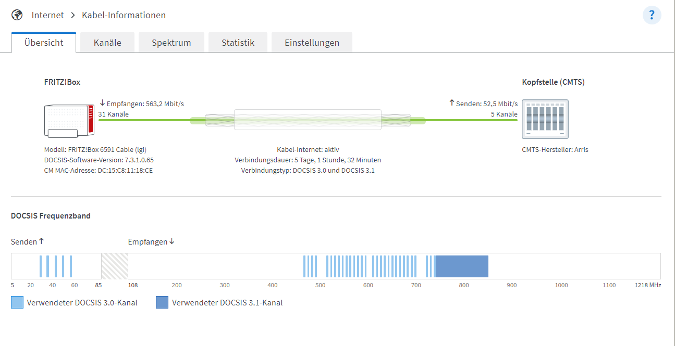Click the 5 Kanäle label
Viewport: 675px width, 346px height.
click(x=504, y=114)
